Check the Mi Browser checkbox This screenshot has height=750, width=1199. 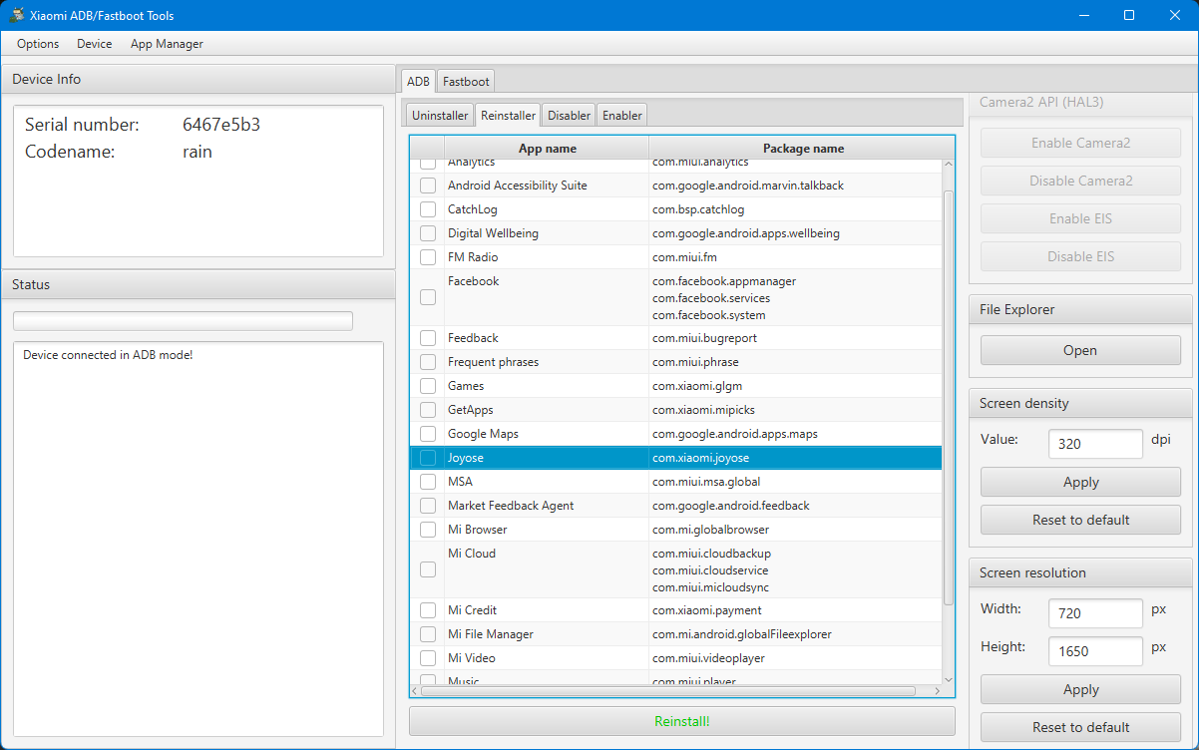tap(428, 530)
